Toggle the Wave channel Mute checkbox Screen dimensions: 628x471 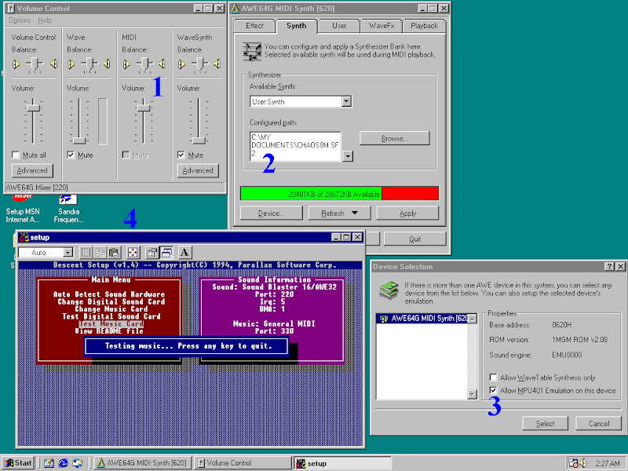point(72,155)
